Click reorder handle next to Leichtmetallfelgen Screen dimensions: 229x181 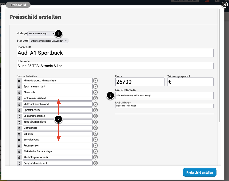click(19, 116)
